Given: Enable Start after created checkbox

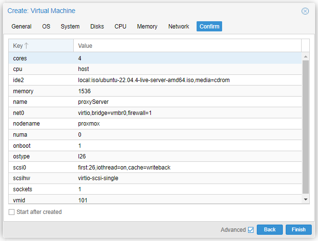Looking at the screenshot, I should pos(12,212).
